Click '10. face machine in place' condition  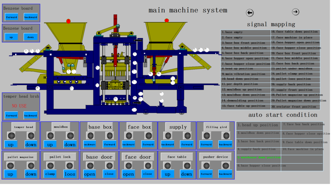[303, 149]
